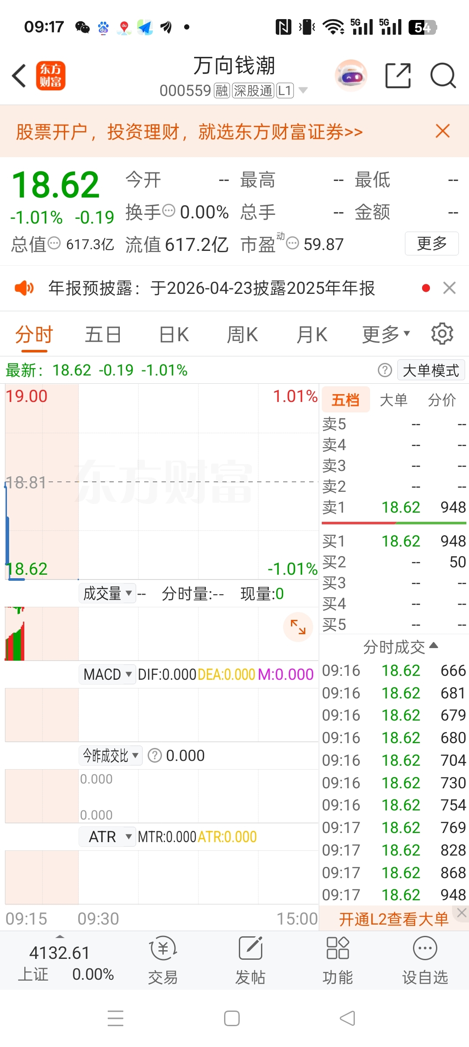Image resolution: width=469 pixels, height=1047 pixels.
Task: Toggle 大单模式 button
Action: click(x=431, y=370)
